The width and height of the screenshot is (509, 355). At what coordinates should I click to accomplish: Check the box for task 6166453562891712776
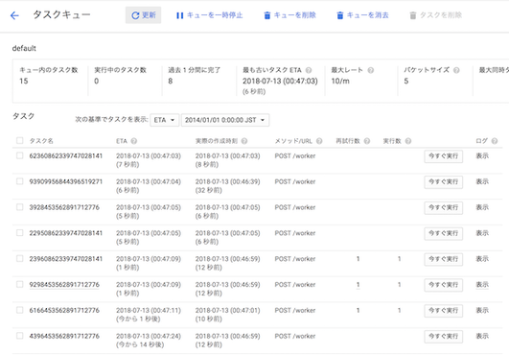[20, 310]
